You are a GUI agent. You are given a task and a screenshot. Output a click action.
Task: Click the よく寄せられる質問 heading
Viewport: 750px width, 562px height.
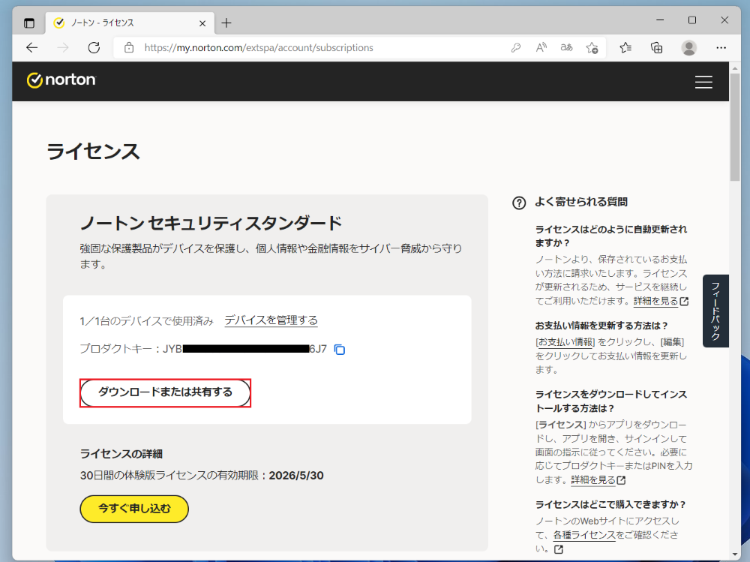(x=581, y=202)
